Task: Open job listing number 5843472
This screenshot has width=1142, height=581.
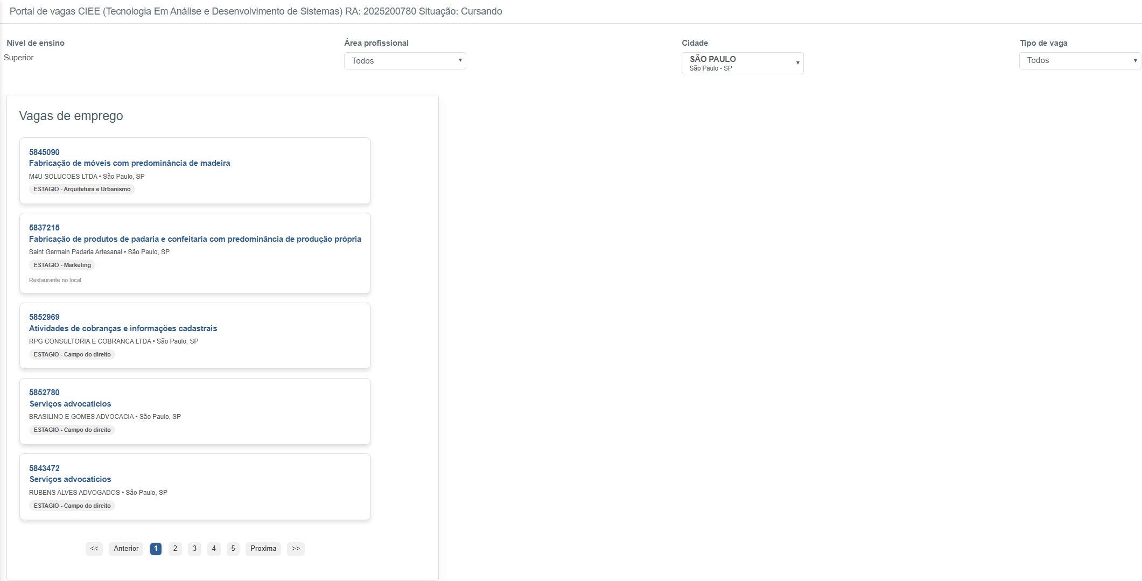Action: pyautogui.click(x=44, y=468)
